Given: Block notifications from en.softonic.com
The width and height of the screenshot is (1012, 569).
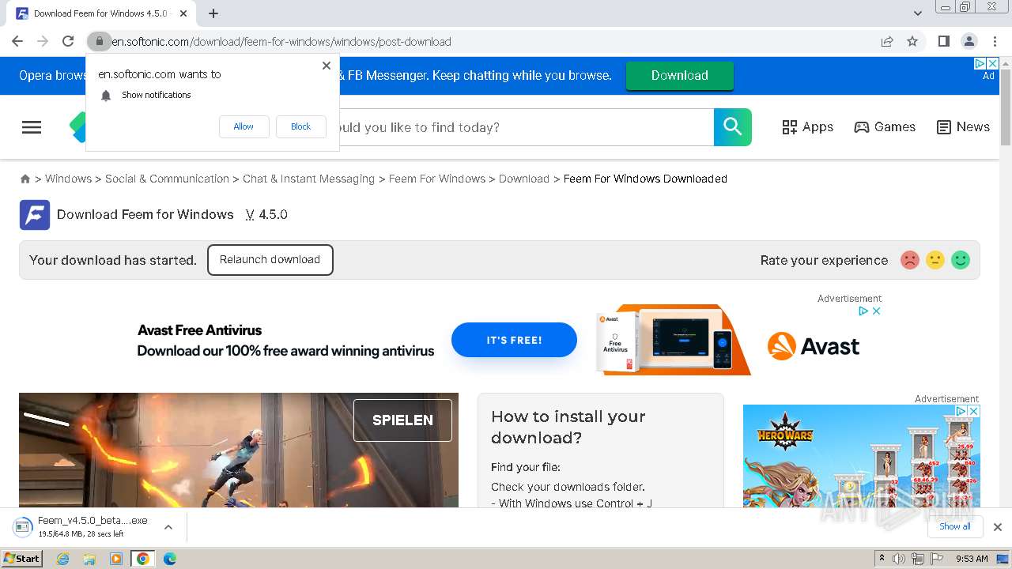Looking at the screenshot, I should (x=300, y=126).
